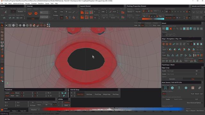Open the Unwrap menu

pyautogui.click(x=28, y=4)
